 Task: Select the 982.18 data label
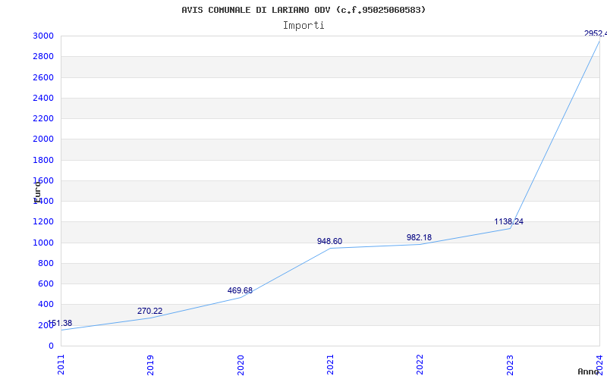pyautogui.click(x=419, y=237)
